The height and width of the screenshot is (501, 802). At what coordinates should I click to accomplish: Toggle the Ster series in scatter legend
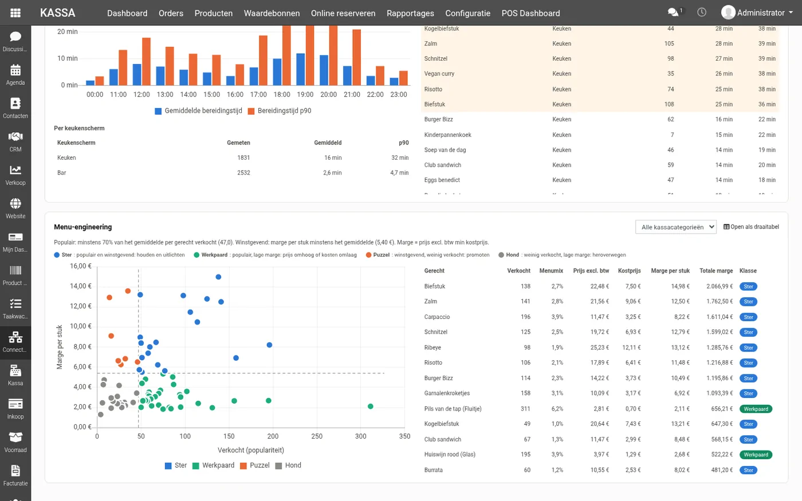pos(176,466)
